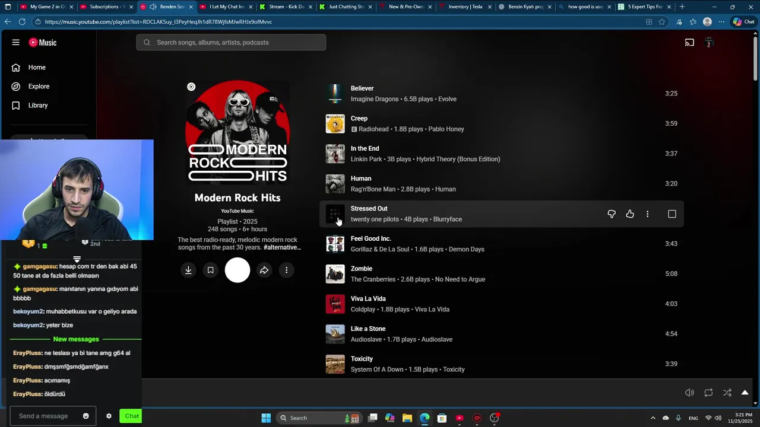Focus the search songs, albums, artists field
Viewport: 760px width, 427px height.
(x=231, y=43)
